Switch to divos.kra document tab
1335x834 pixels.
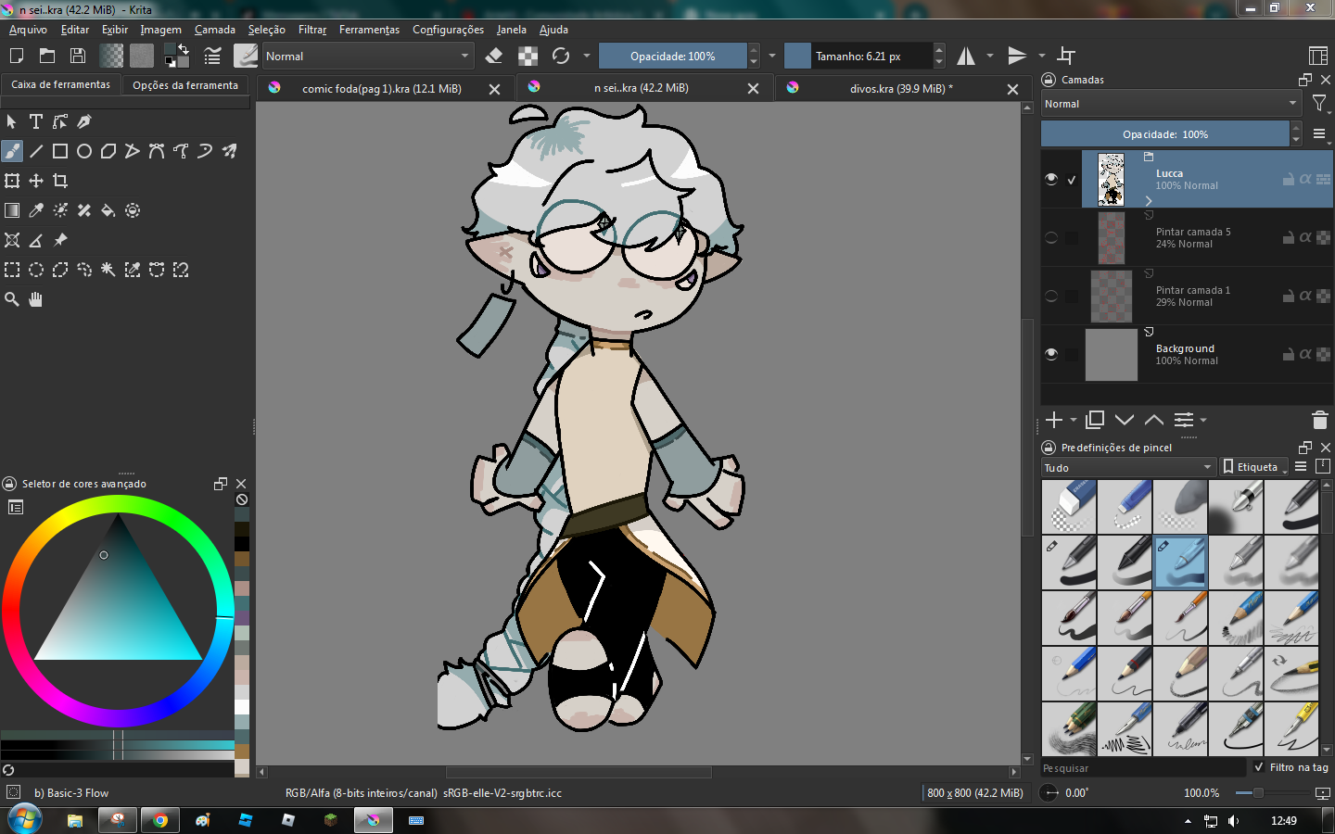point(901,89)
